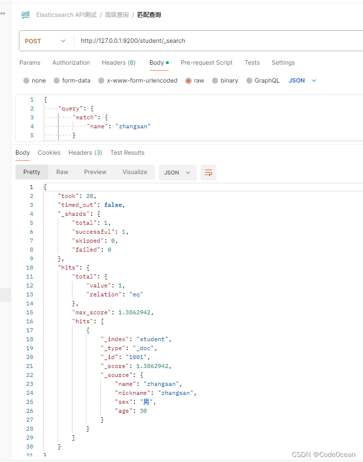
Task: Open the Headers (8) request tab
Action: click(119, 63)
